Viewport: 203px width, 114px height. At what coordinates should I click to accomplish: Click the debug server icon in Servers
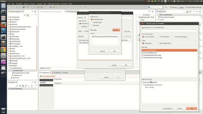(x=20, y=86)
